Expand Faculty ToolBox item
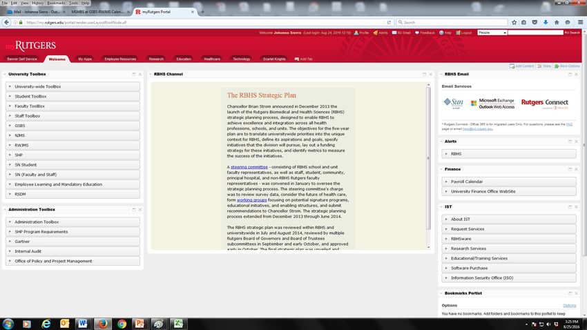The image size is (587, 330). click(73, 106)
